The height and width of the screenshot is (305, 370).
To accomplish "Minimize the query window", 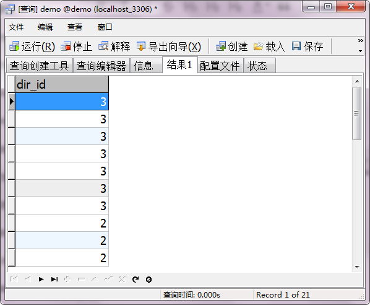I will [311, 6].
